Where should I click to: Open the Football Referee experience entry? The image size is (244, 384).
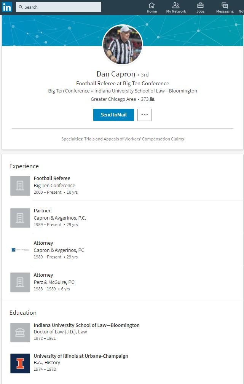(x=52, y=178)
